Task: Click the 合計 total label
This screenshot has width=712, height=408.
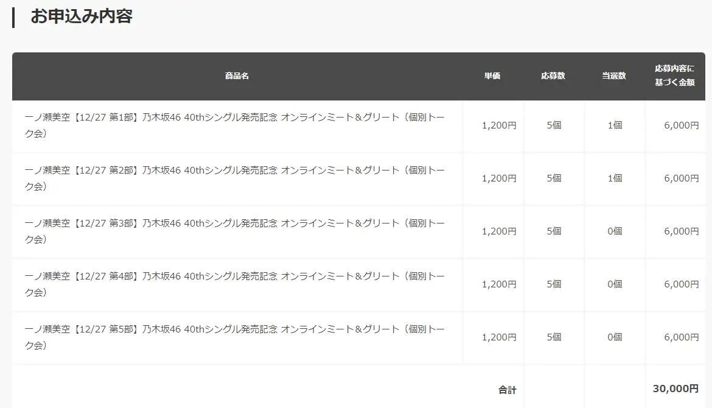Action: (x=507, y=390)
